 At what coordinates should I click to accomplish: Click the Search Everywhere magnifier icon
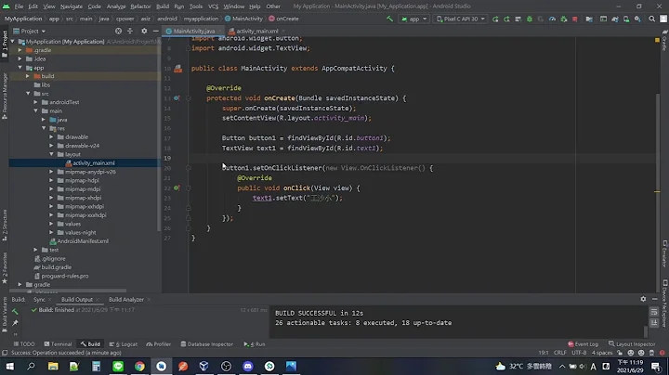coord(652,19)
